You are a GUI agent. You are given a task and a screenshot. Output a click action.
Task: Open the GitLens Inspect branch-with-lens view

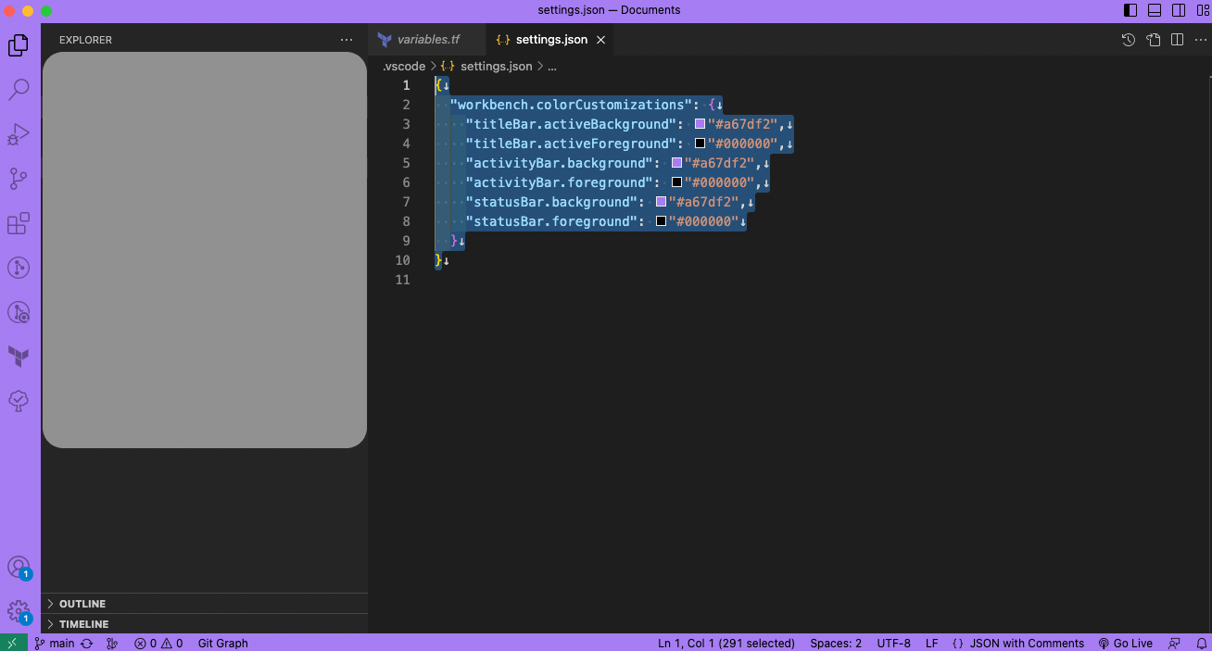[x=19, y=312]
